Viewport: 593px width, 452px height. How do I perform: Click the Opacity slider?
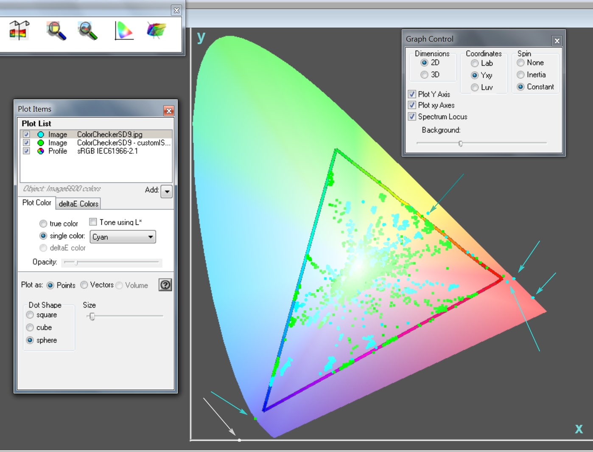[112, 263]
